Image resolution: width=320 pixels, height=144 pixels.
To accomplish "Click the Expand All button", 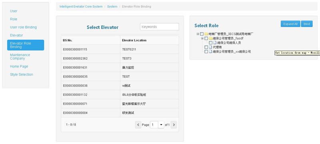I will (290, 24).
